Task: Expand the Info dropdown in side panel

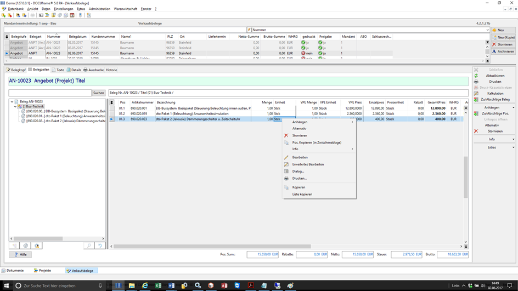Action: click(514, 139)
